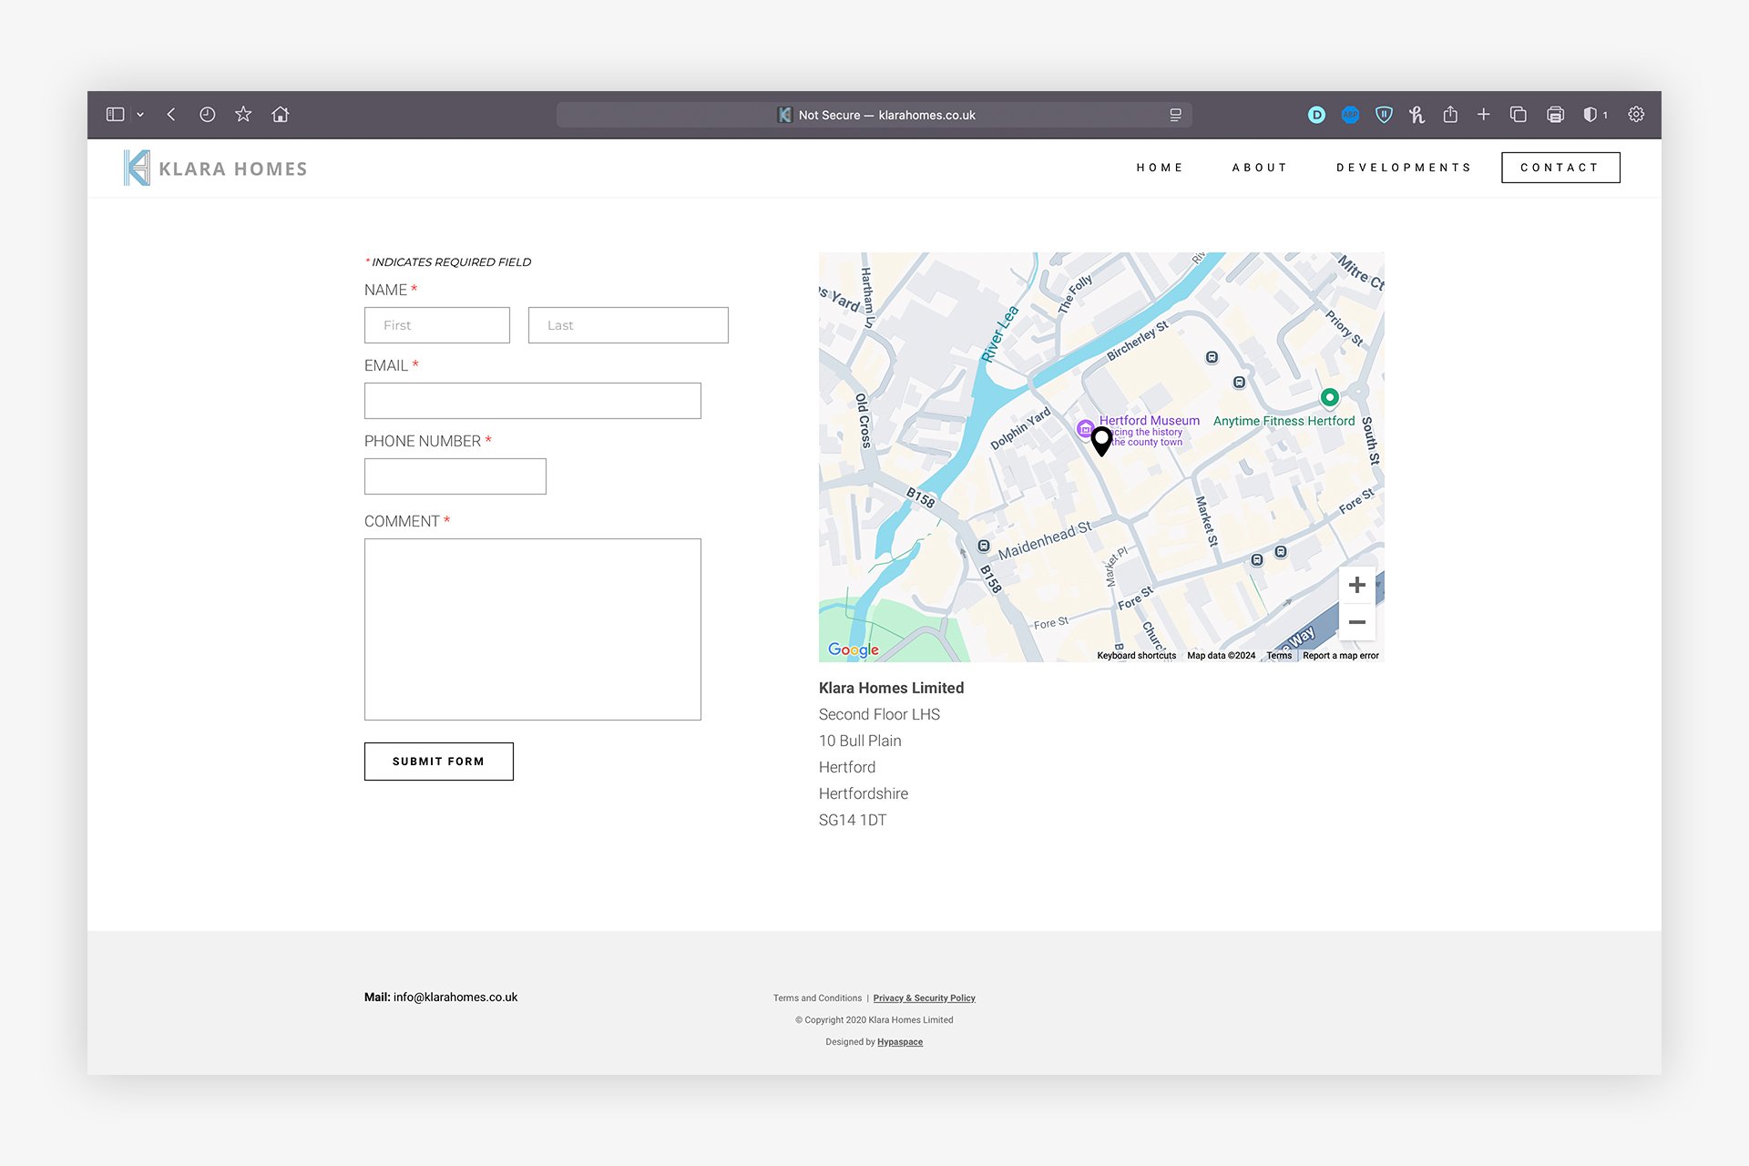This screenshot has height=1166, width=1749.
Task: Open the Google logo on the map
Action: [x=854, y=649]
